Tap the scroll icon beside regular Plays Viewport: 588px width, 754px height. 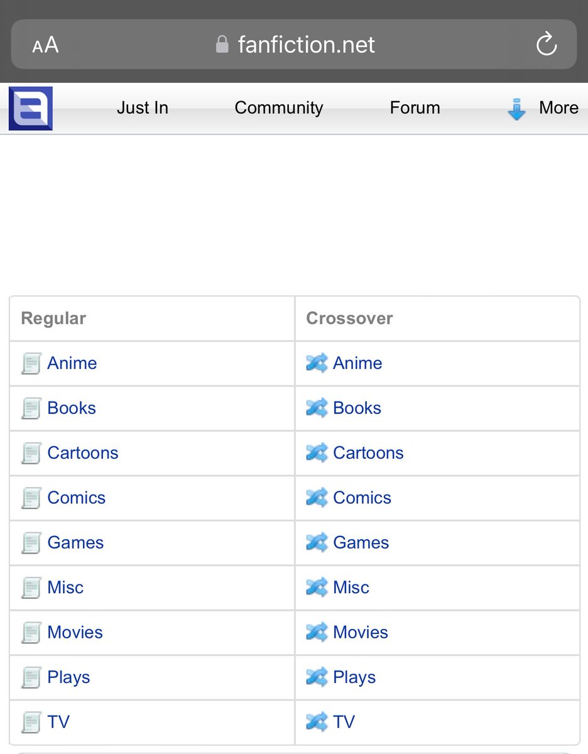tap(31, 678)
